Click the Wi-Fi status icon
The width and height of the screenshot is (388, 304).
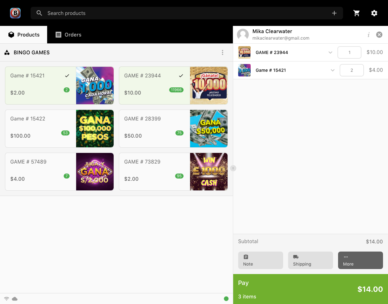[6, 299]
